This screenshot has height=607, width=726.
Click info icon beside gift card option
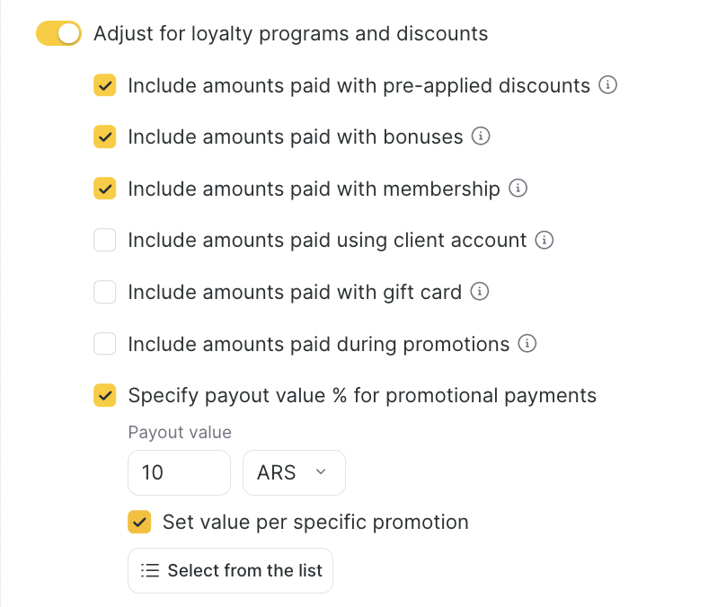pyautogui.click(x=480, y=292)
